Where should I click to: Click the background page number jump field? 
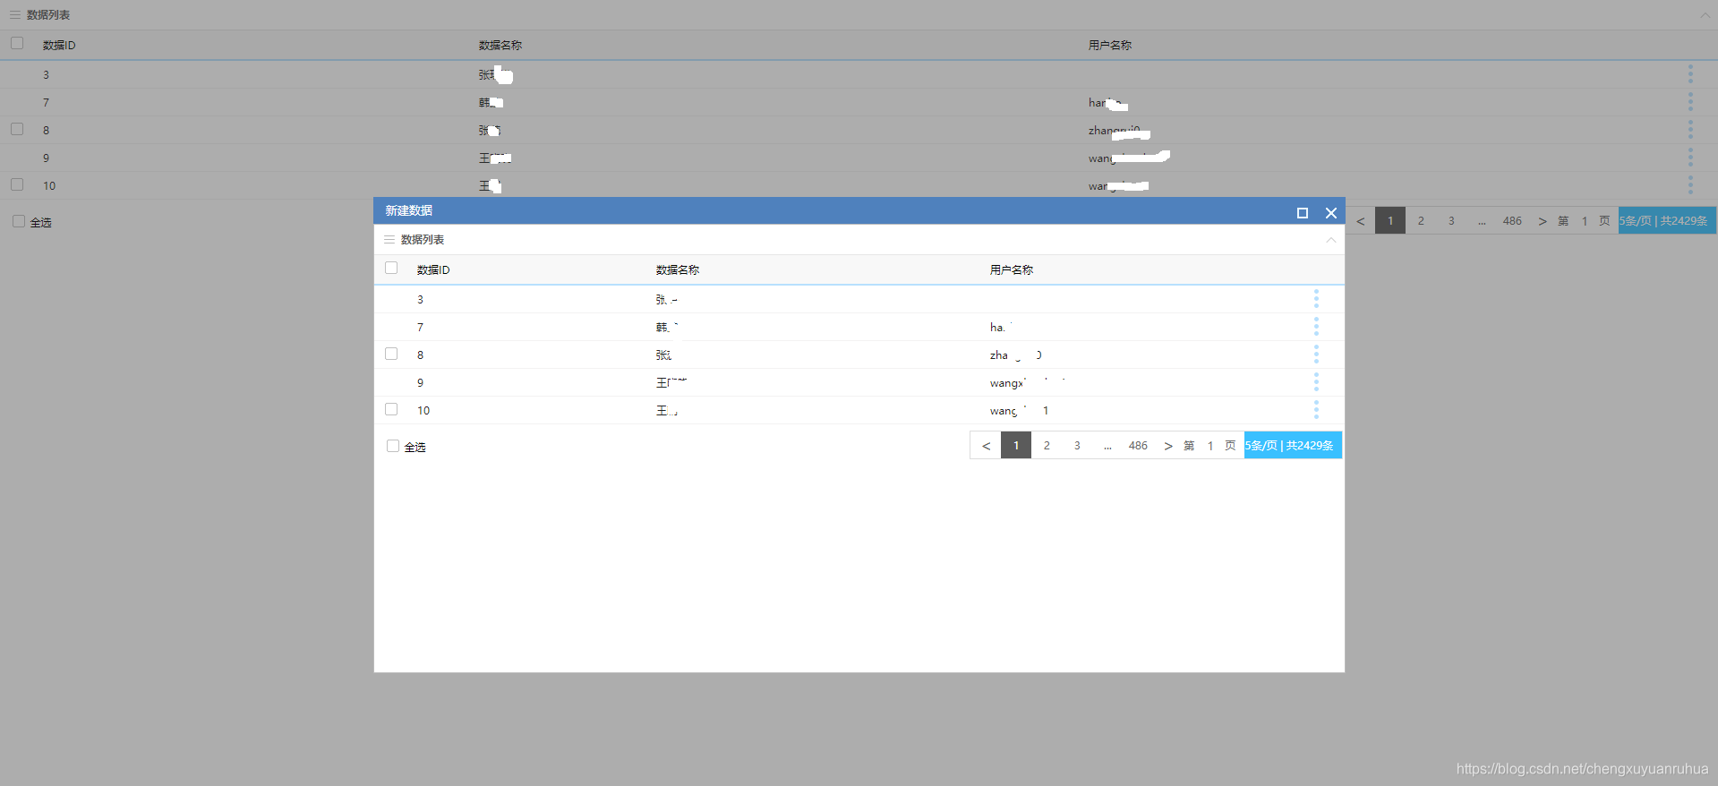point(1585,220)
